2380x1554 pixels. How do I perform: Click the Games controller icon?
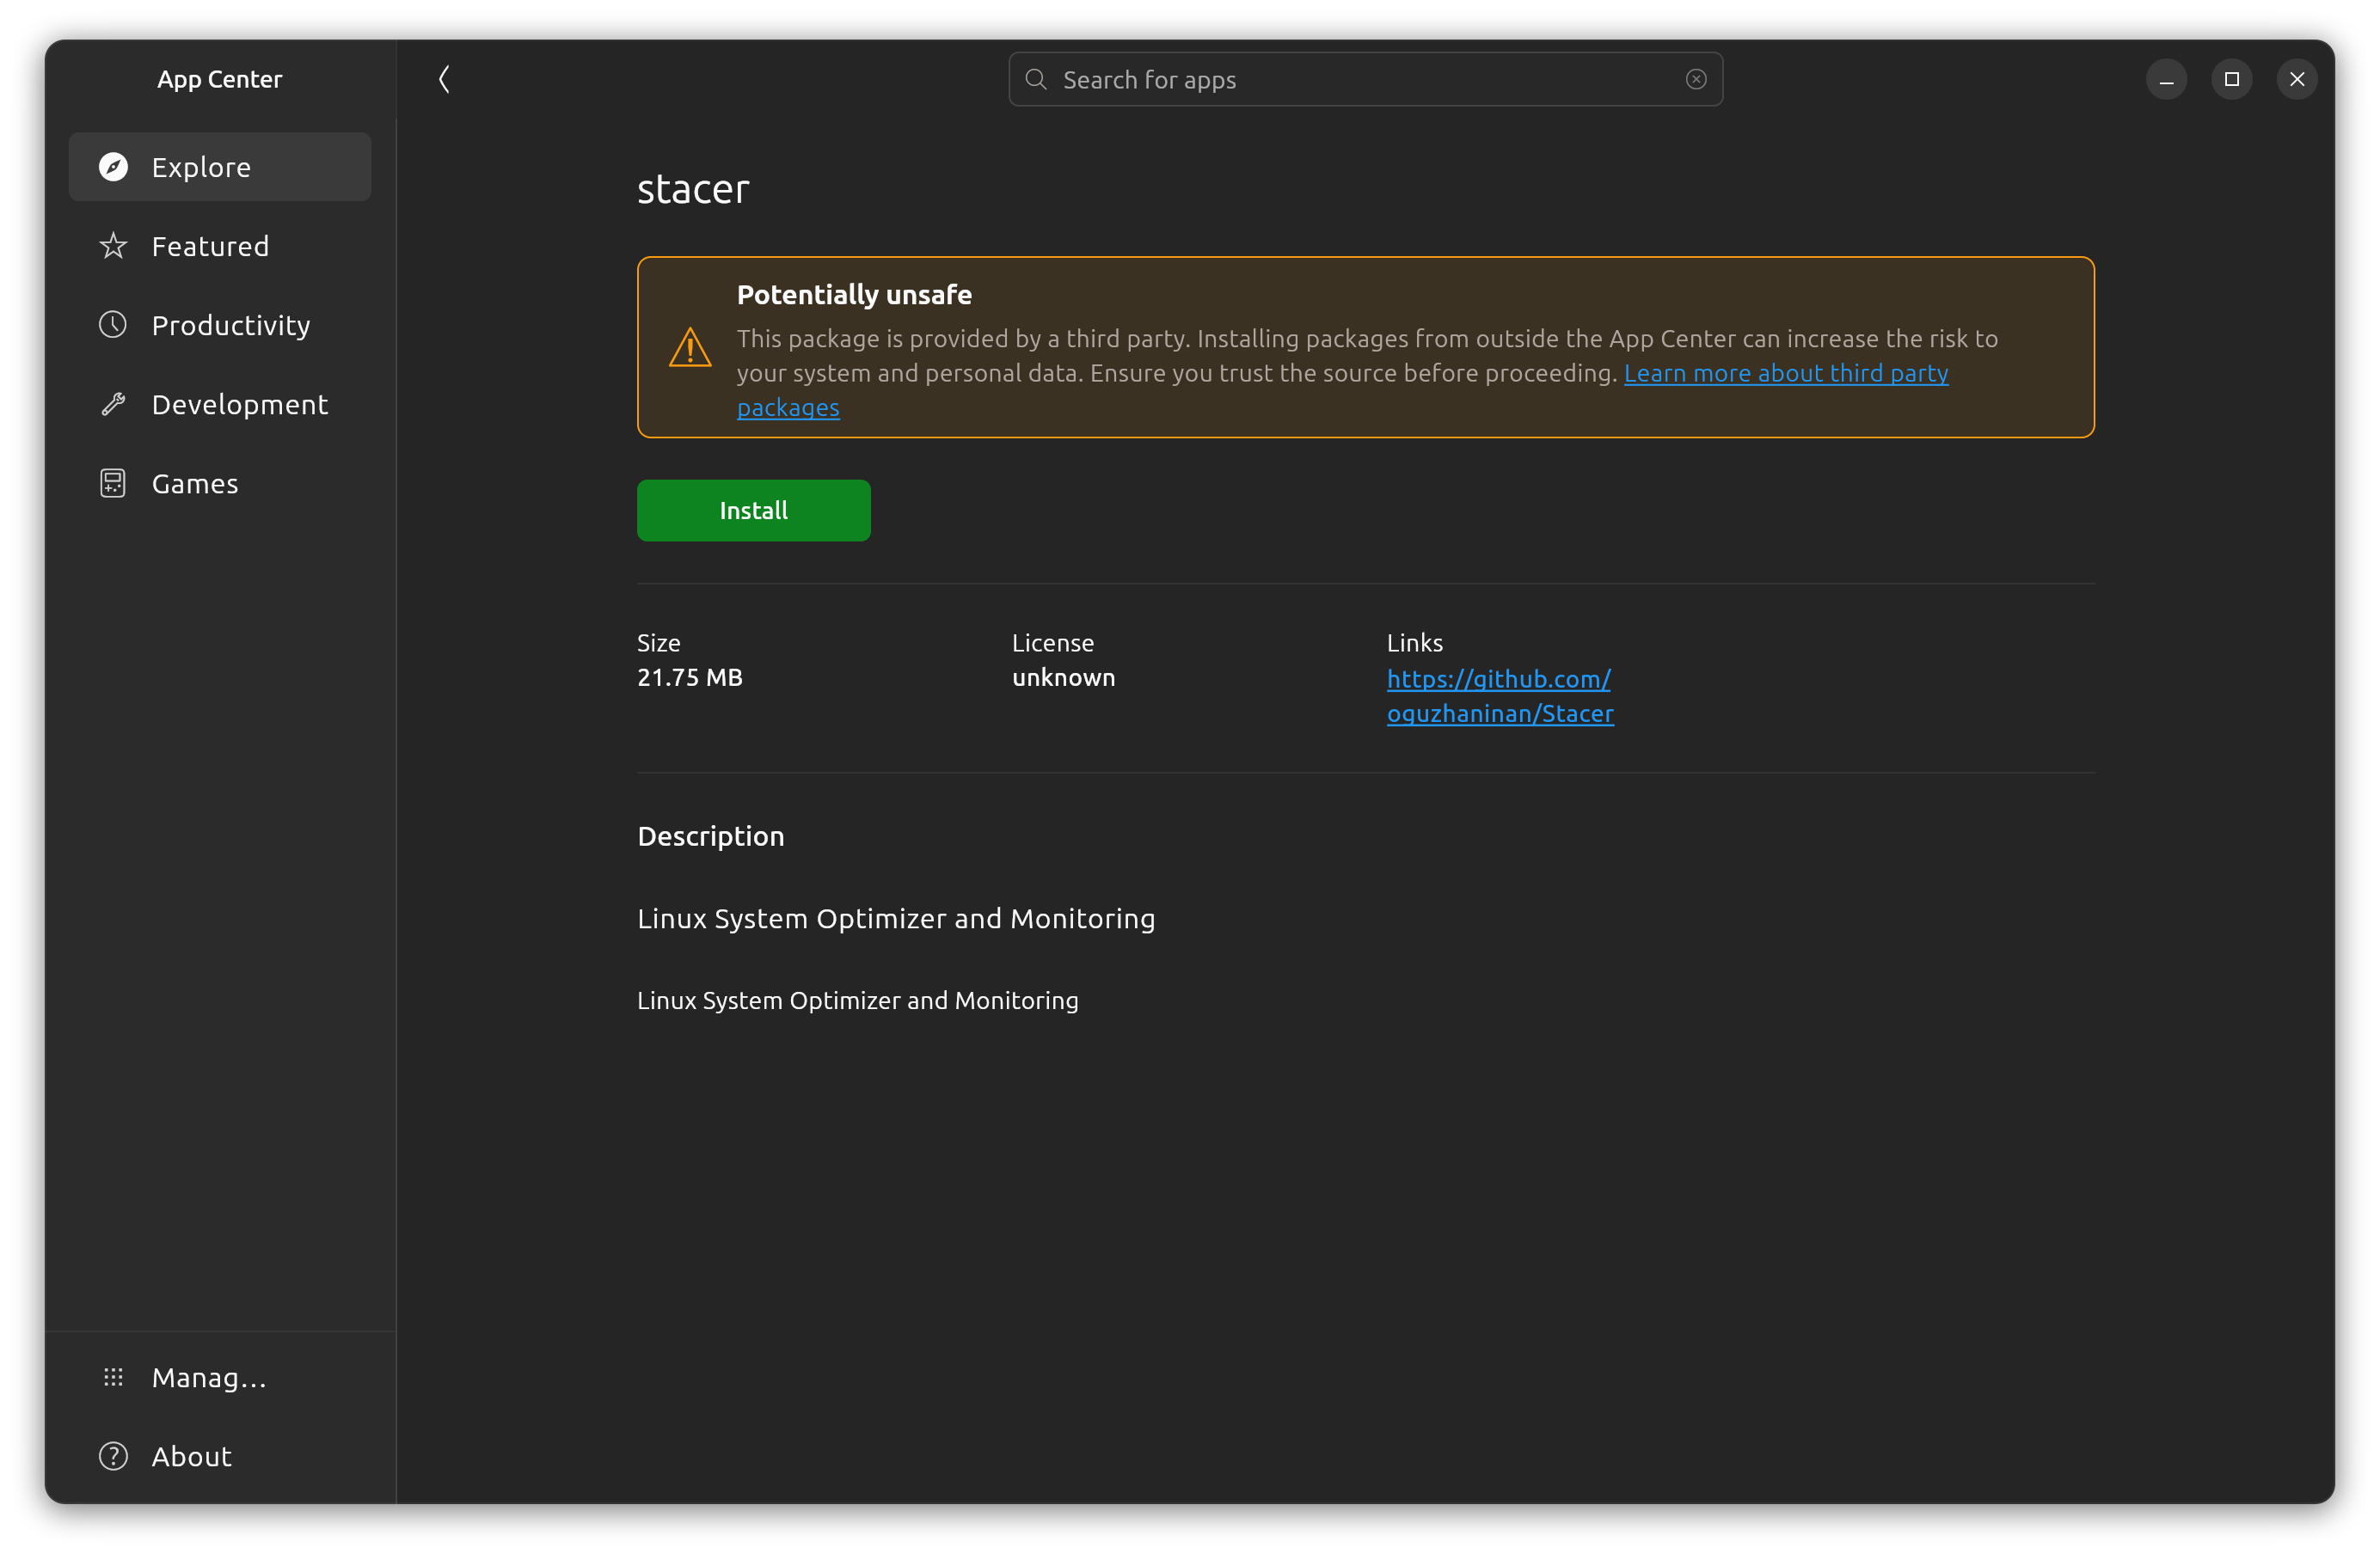coord(113,482)
